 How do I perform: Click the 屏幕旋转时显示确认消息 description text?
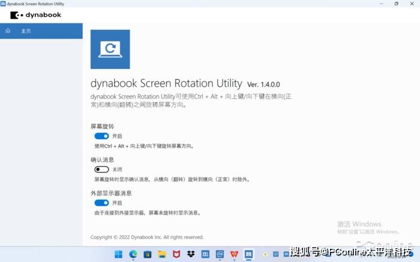click(172, 179)
